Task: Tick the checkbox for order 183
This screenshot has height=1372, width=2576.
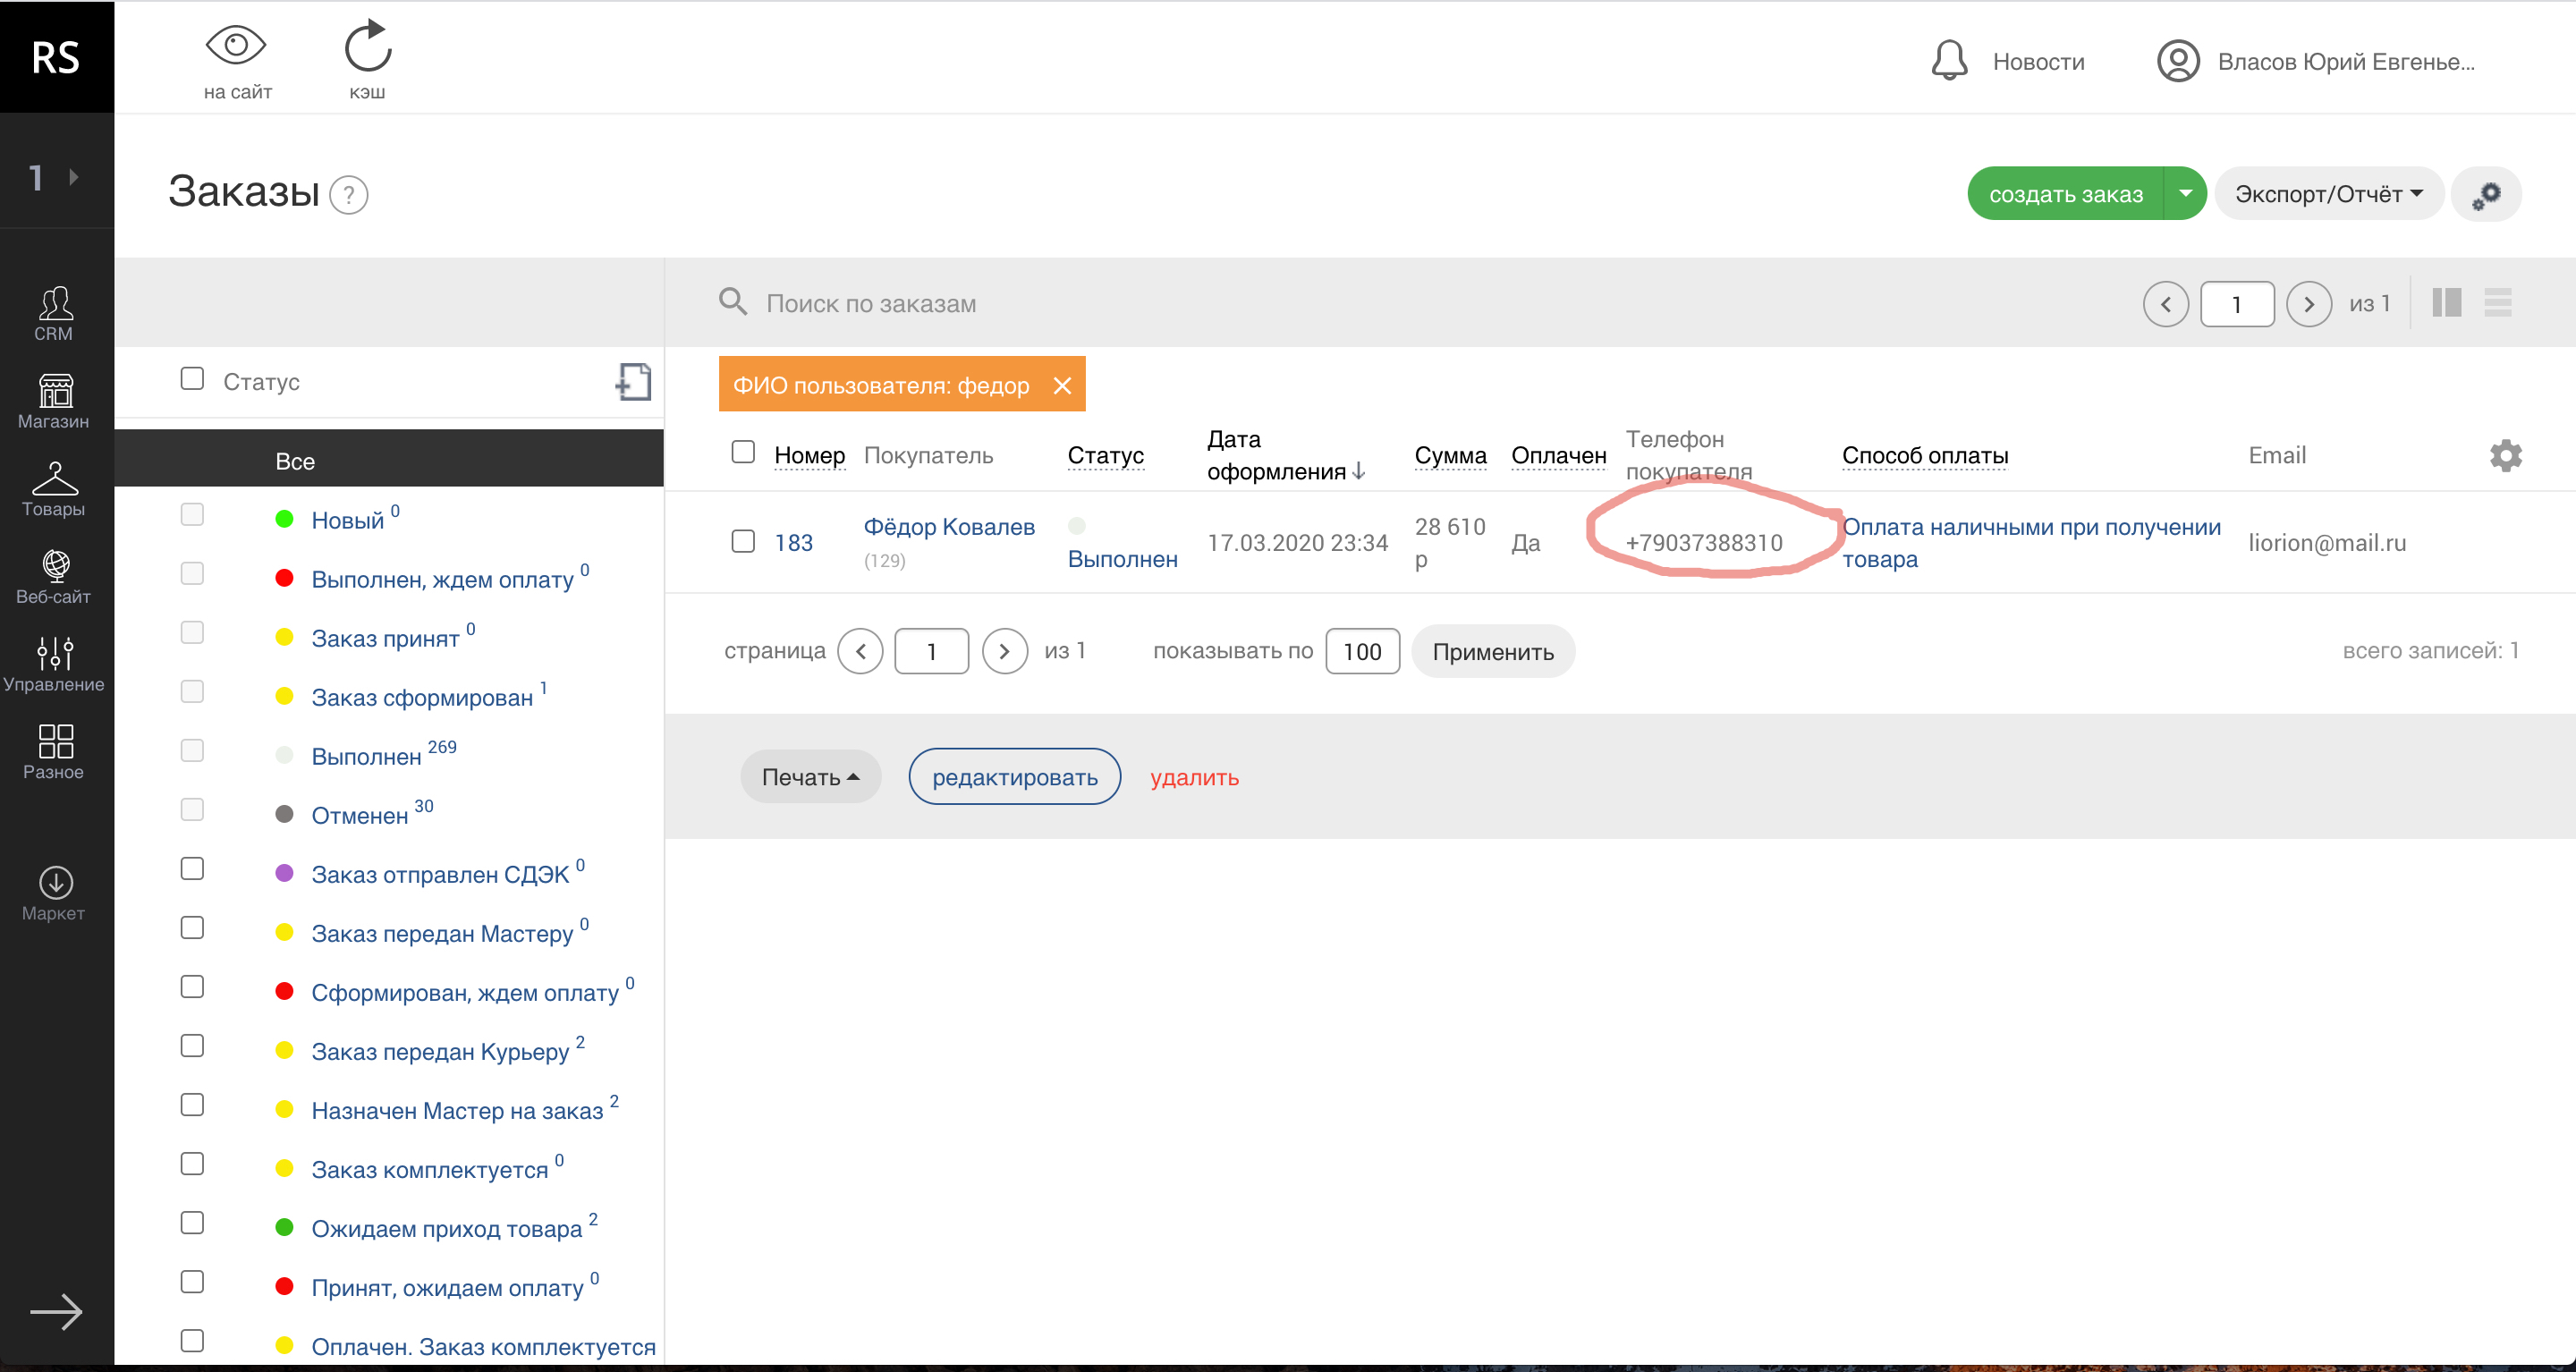Action: coord(743,541)
